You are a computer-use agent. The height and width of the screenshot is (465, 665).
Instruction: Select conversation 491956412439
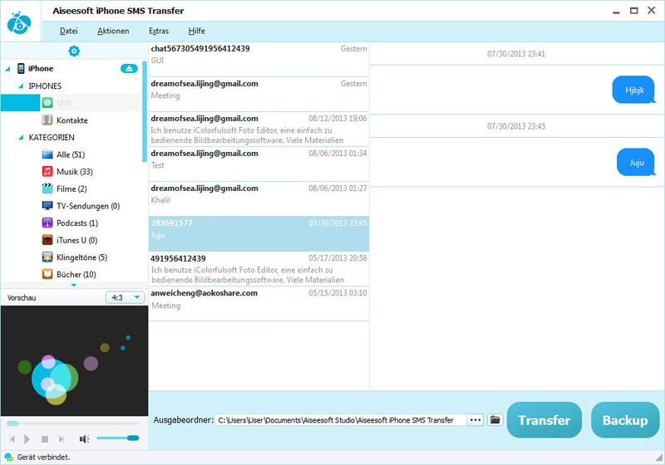(259, 268)
